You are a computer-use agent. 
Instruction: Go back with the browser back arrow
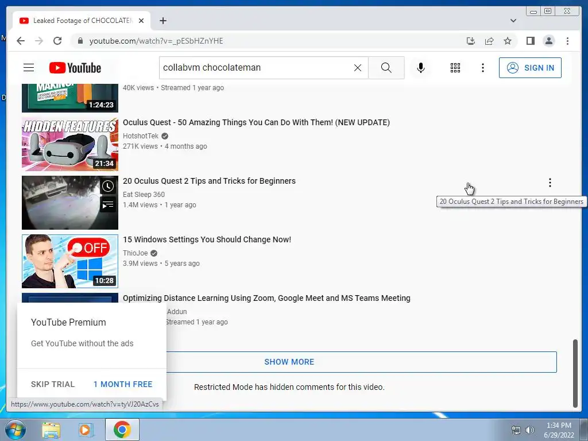point(21,41)
